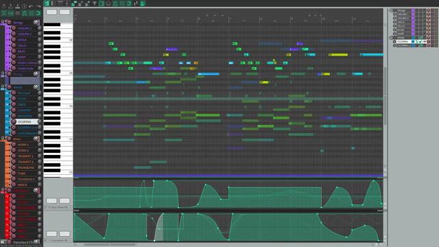Click the green chain link grouping icon
This screenshot has height=247, width=439.
(x=11, y=13)
